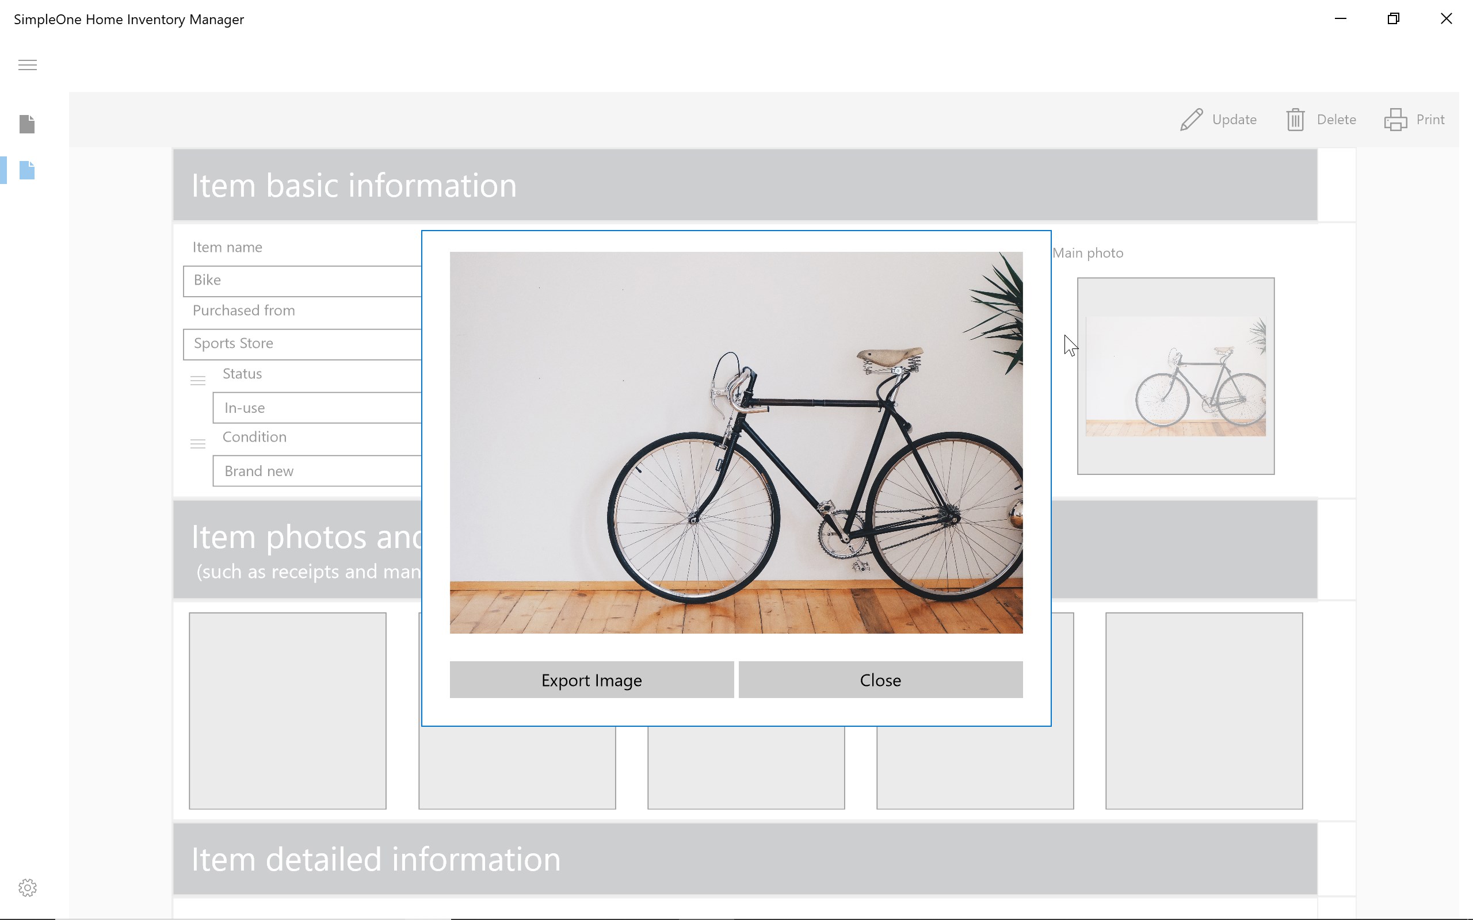This screenshot has width=1473, height=920.
Task: Click the Delete trash can icon
Action: [1295, 119]
